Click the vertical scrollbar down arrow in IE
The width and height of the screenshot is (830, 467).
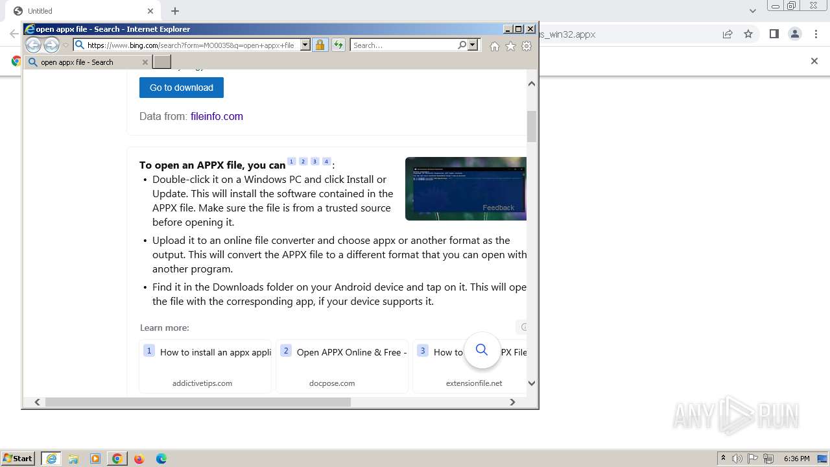(x=532, y=383)
